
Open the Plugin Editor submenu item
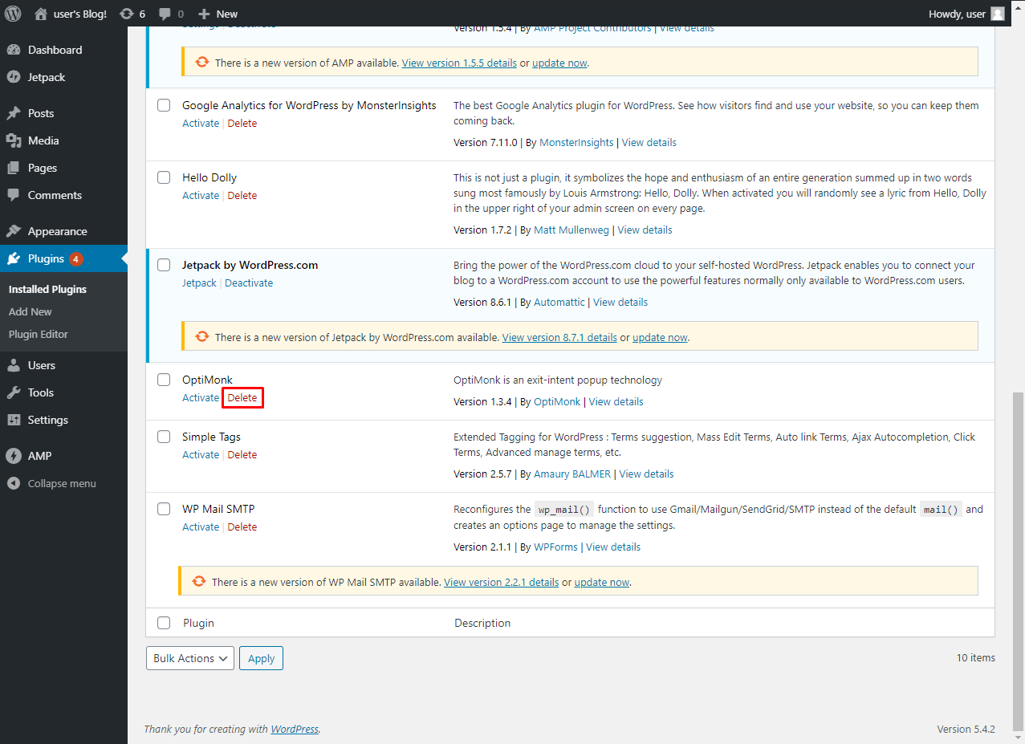(39, 334)
